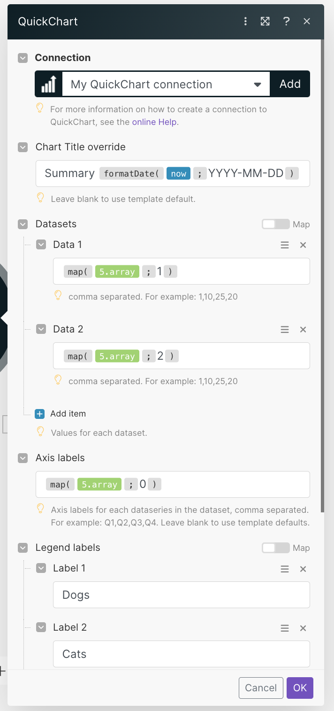This screenshot has width=334, height=711.
Task: Click the Add connection button
Action: pos(290,84)
